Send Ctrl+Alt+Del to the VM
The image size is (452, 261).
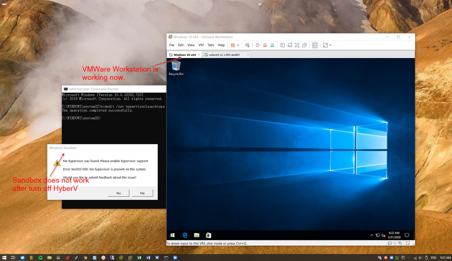tap(247, 45)
